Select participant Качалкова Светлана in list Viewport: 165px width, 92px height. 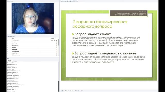16,55
